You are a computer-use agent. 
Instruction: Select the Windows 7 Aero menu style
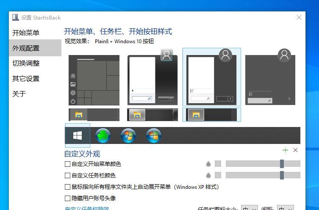click(x=153, y=77)
